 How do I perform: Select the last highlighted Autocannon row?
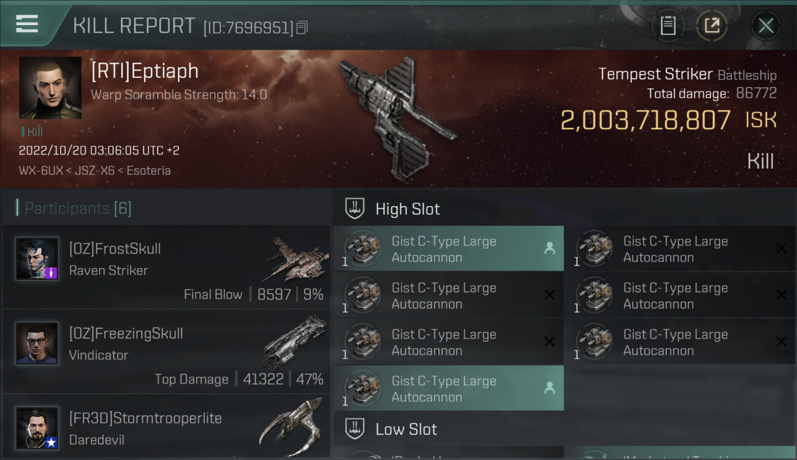[449, 388]
